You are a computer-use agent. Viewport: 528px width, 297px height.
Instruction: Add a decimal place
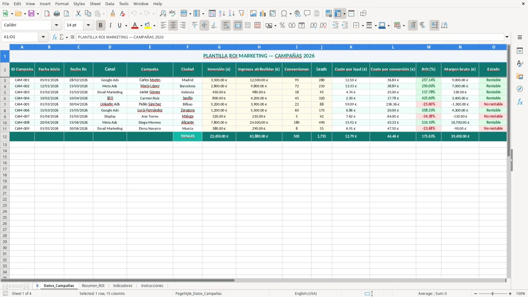(x=313, y=26)
